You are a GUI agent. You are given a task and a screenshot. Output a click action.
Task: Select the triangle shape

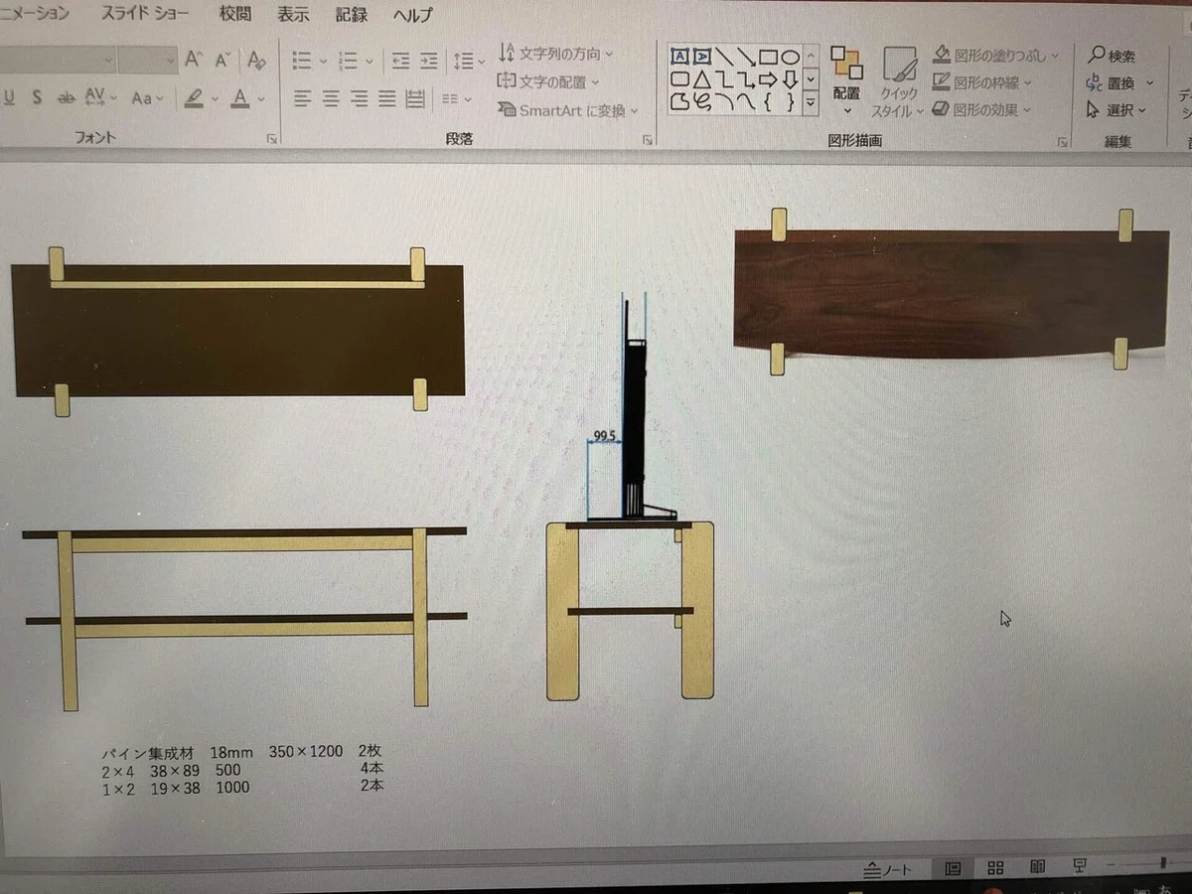[x=702, y=78]
